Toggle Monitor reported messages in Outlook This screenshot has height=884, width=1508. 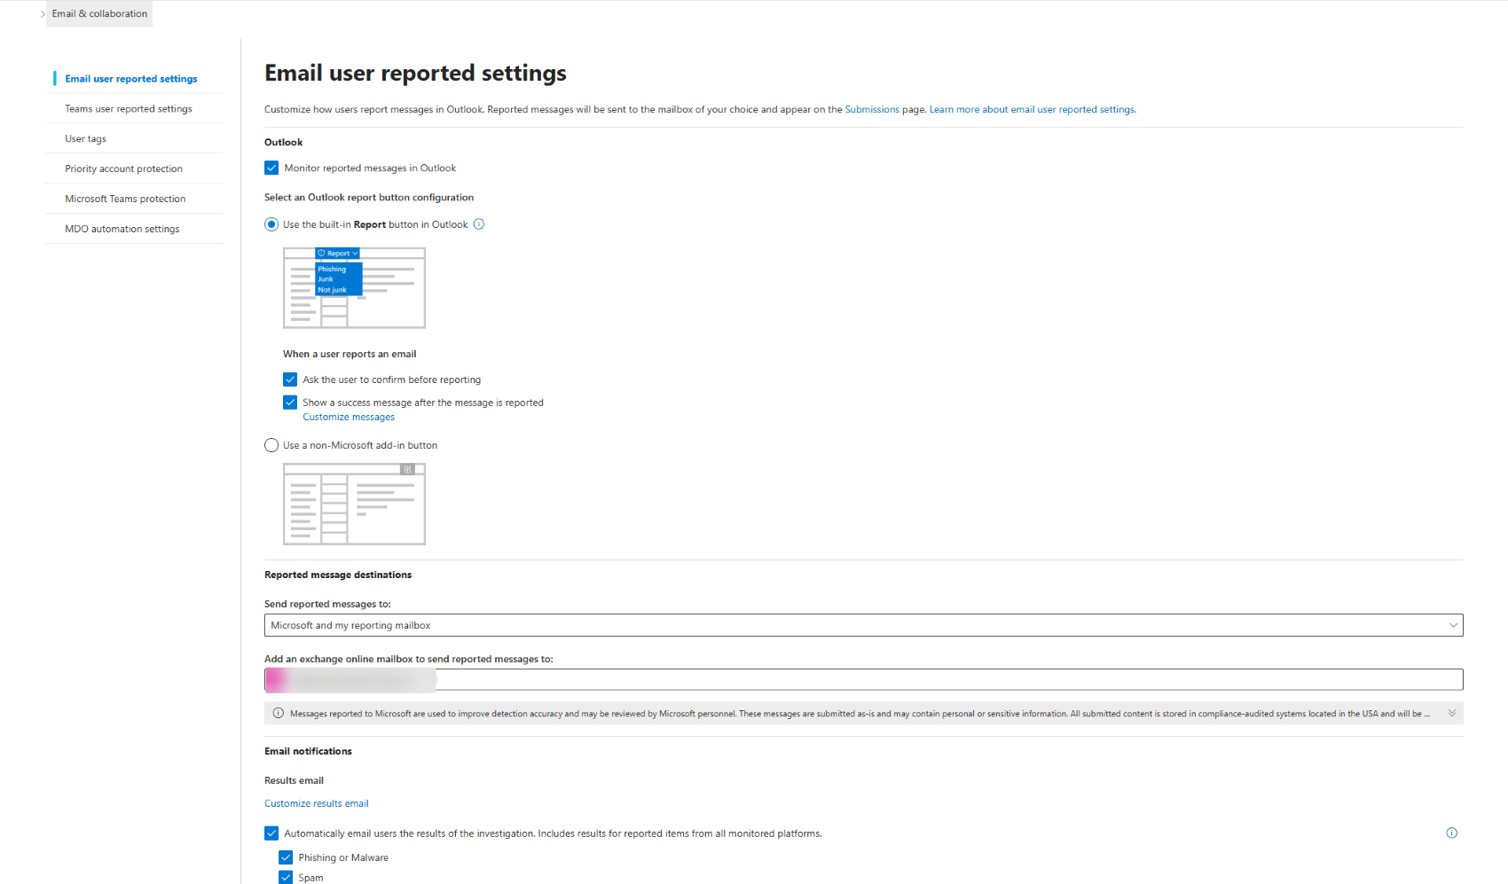pos(271,168)
